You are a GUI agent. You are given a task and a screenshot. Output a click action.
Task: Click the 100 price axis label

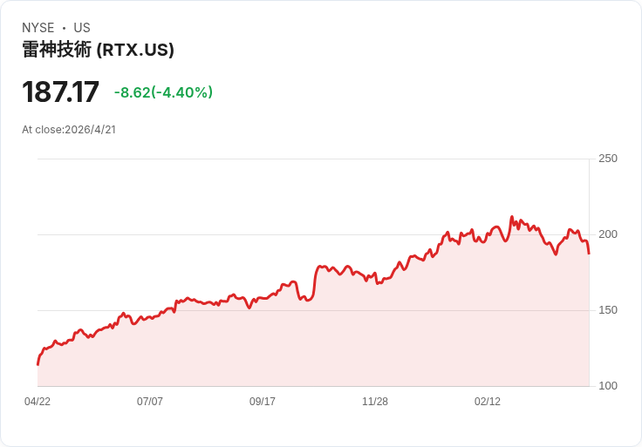click(607, 386)
